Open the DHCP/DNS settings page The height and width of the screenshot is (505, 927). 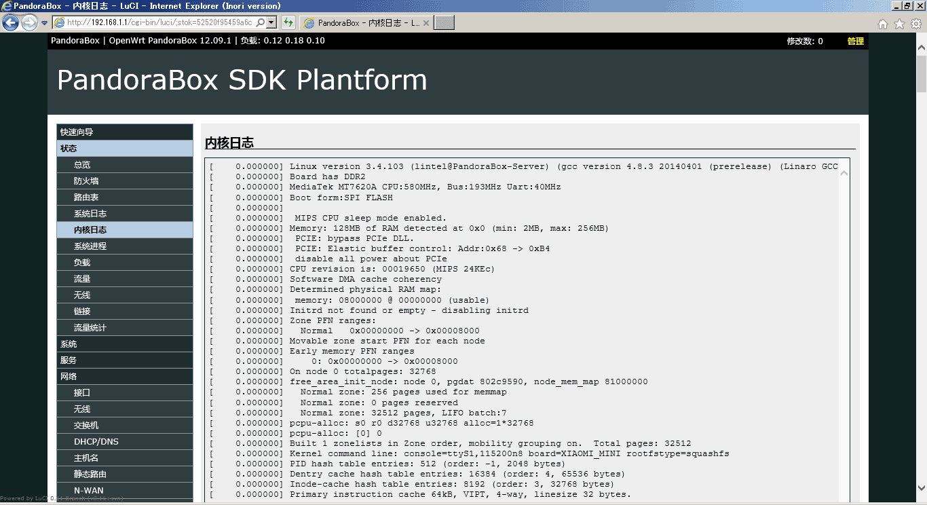click(x=125, y=442)
